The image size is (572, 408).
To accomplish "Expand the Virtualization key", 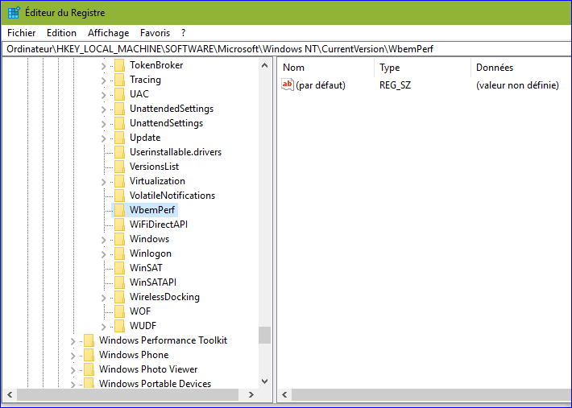I will [x=104, y=182].
